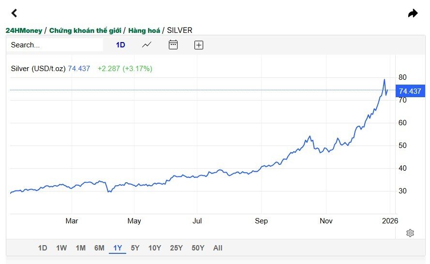430x264 pixels.
Task: Open the calendar date range icon
Action: (x=173, y=45)
